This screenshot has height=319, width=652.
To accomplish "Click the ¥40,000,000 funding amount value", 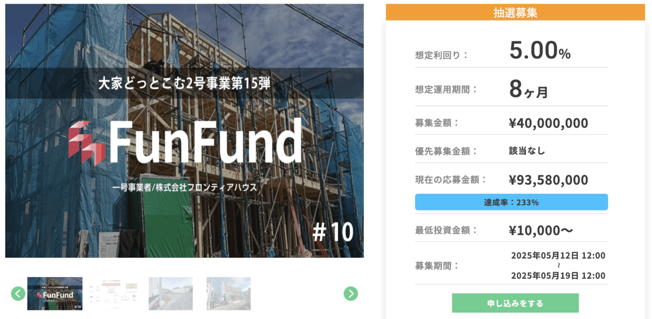I will (548, 123).
